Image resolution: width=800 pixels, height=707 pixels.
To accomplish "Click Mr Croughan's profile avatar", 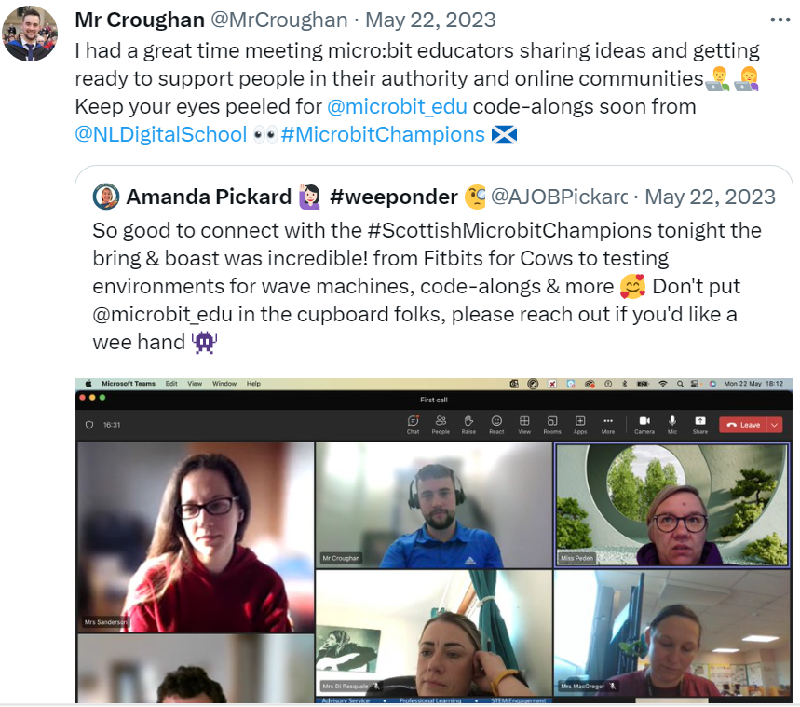I will tap(30, 34).
